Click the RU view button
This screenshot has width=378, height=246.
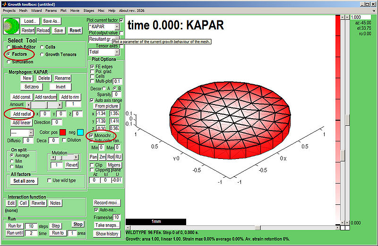118,157
